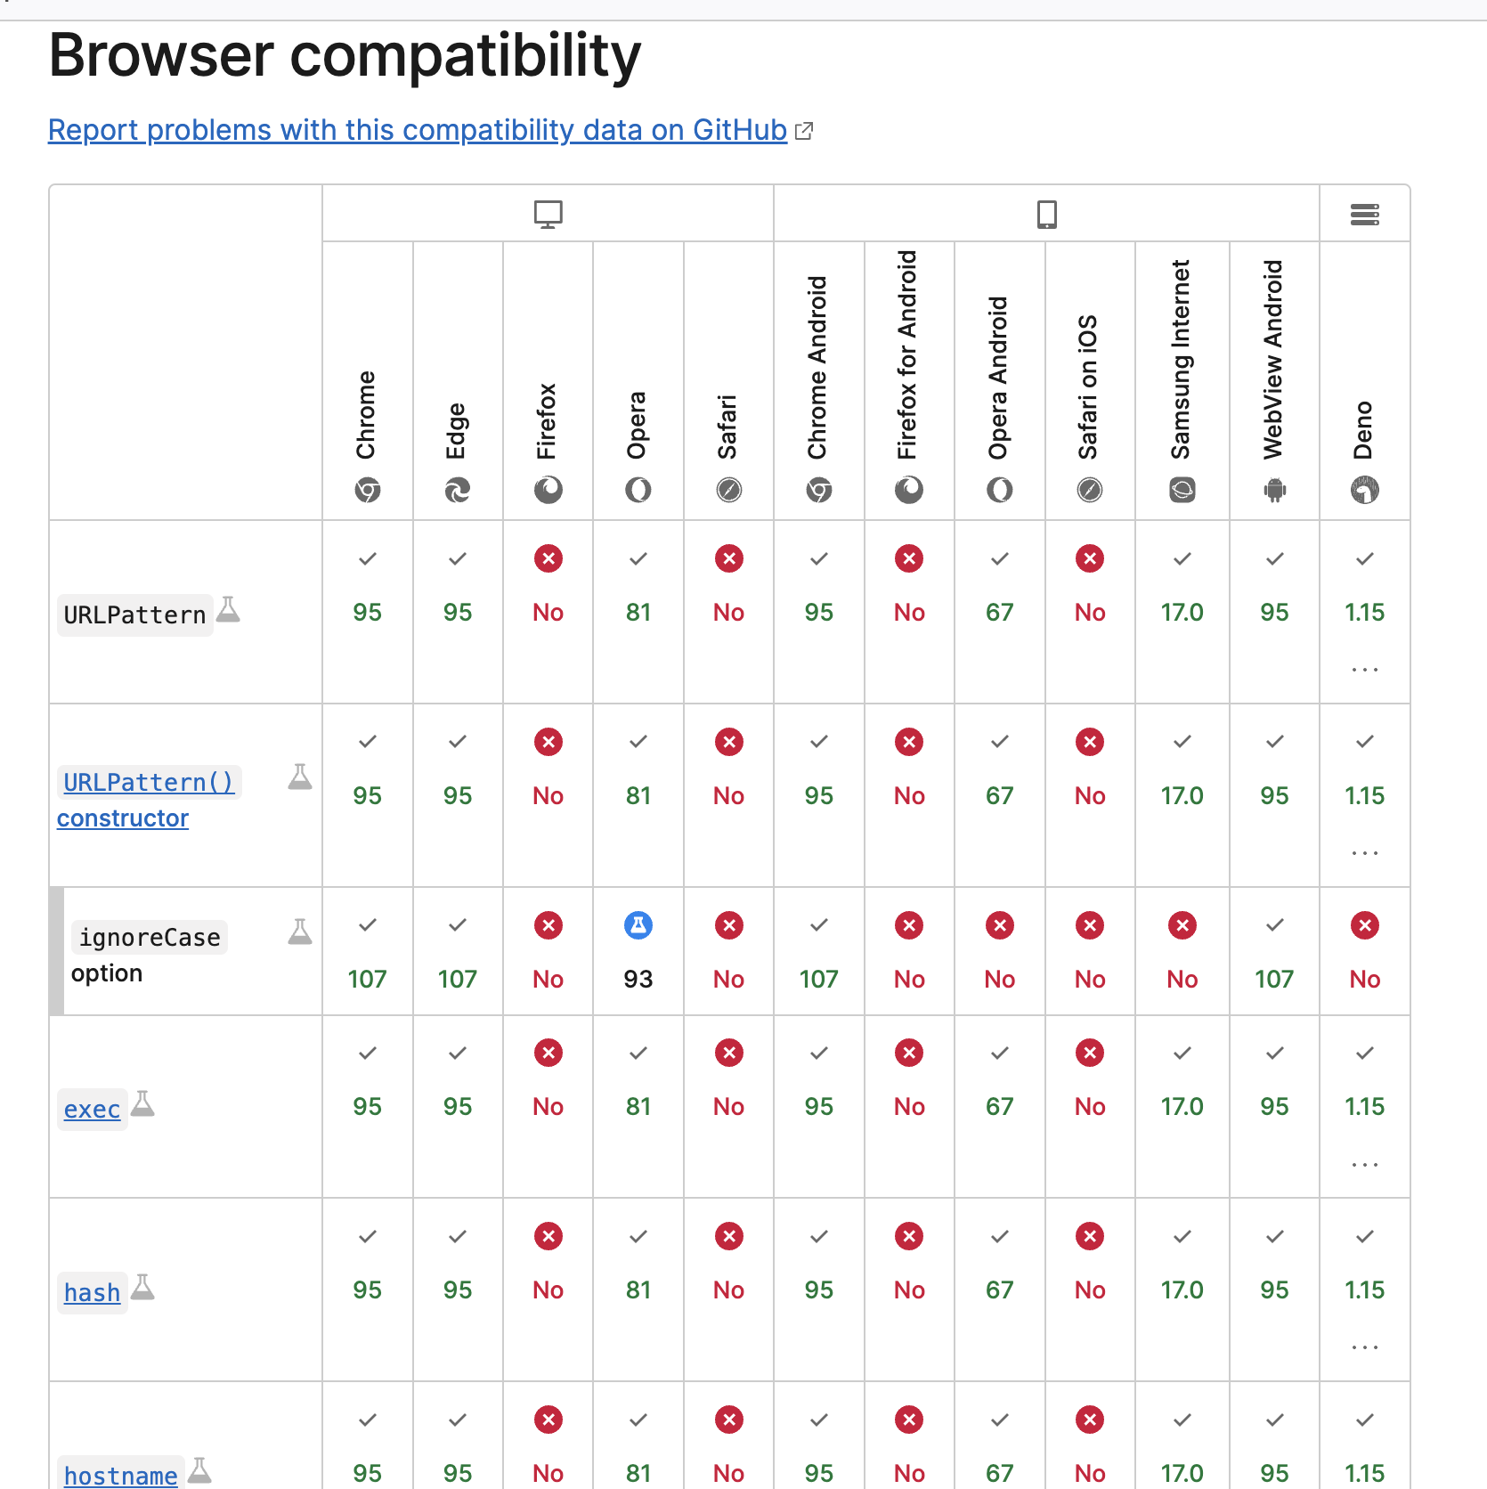Viewport: 1487px width, 1489px height.
Task: Click the Chrome browser icon in column header
Action: pyautogui.click(x=368, y=490)
